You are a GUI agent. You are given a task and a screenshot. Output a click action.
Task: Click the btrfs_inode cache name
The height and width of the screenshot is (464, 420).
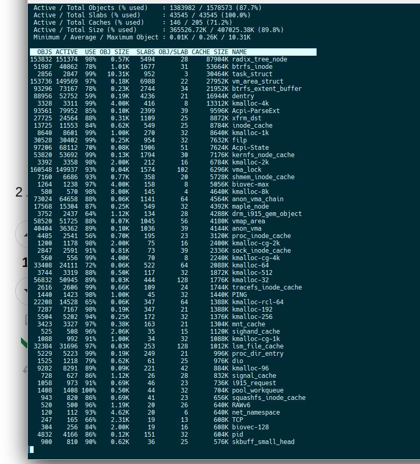pyautogui.click(x=252, y=67)
